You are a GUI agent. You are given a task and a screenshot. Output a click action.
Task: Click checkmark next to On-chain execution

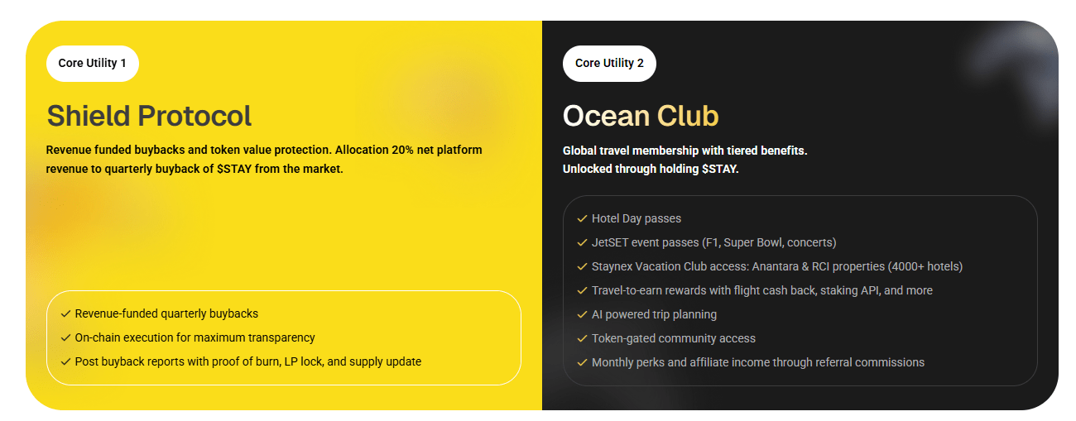click(65, 337)
